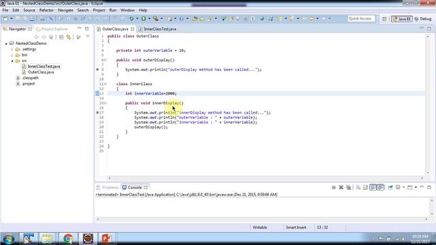Open the Help menu

[143, 10]
